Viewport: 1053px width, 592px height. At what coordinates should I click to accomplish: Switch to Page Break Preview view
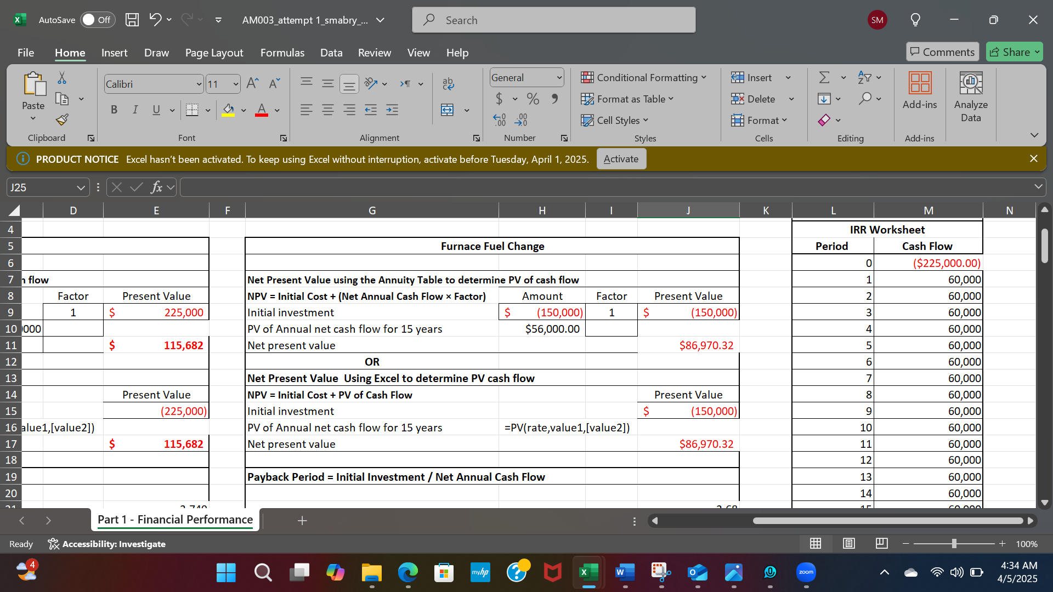click(x=881, y=544)
